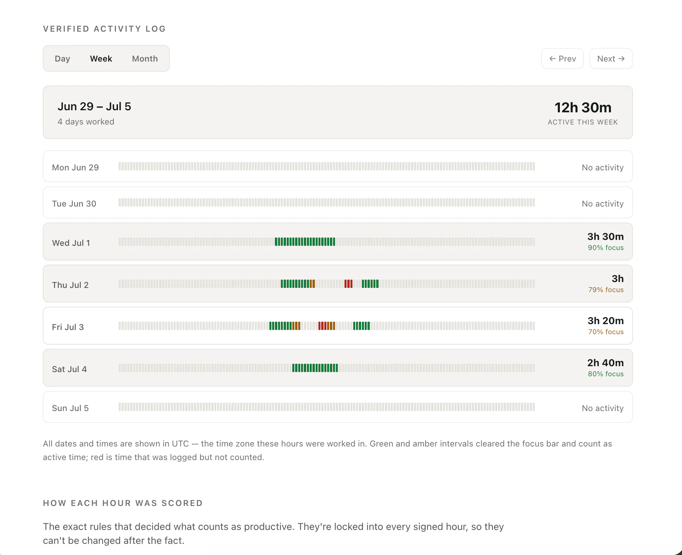This screenshot has width=682, height=555.
Task: Click green activity block on Sat Jul 4
Action: tap(315, 368)
